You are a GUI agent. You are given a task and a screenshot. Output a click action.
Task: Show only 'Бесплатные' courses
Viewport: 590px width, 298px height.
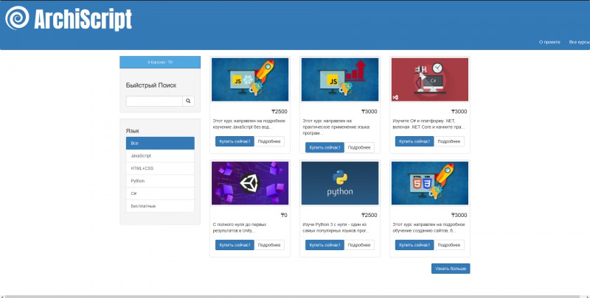[160, 206]
